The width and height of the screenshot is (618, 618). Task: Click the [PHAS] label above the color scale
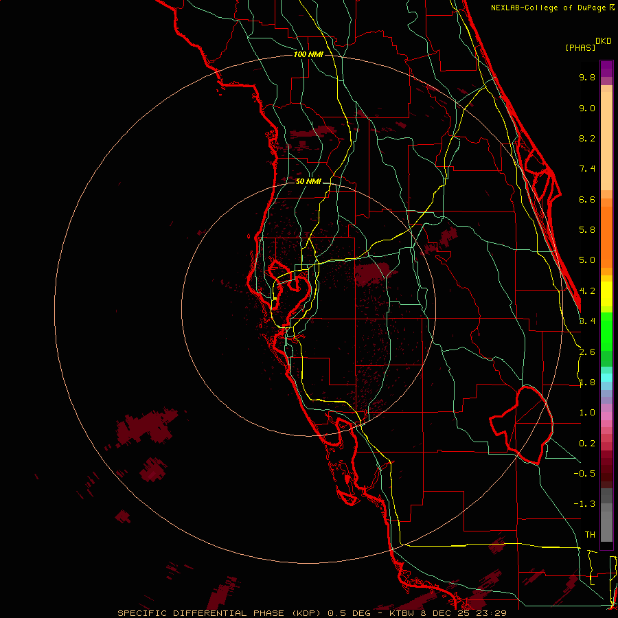pyautogui.click(x=580, y=47)
